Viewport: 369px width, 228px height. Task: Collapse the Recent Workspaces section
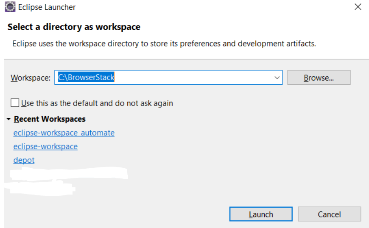tap(9, 119)
